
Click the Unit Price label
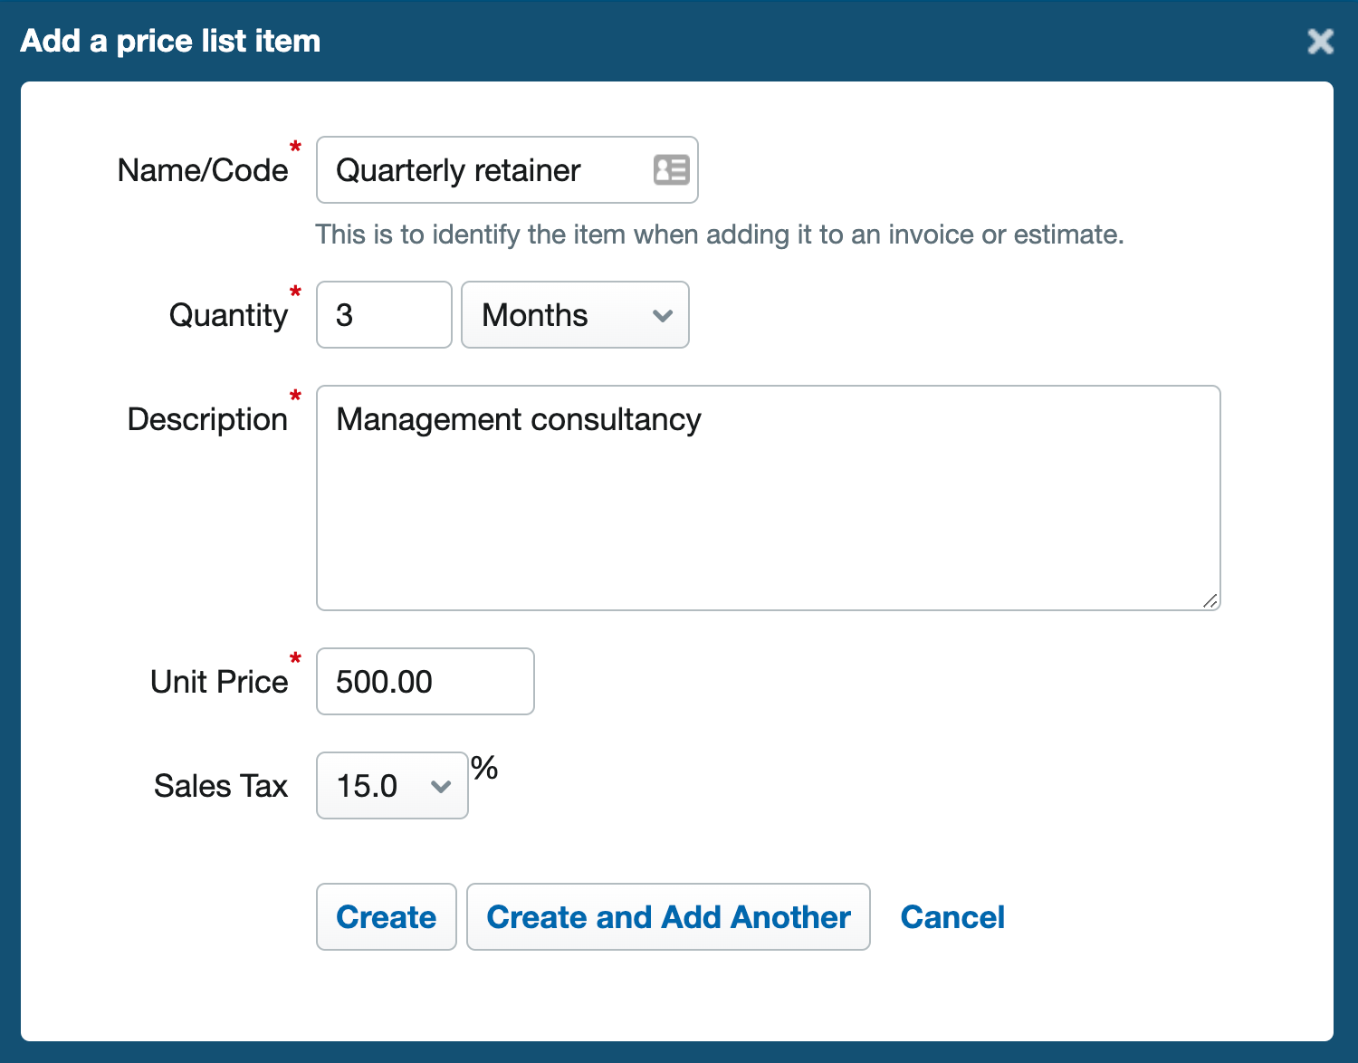tap(219, 682)
